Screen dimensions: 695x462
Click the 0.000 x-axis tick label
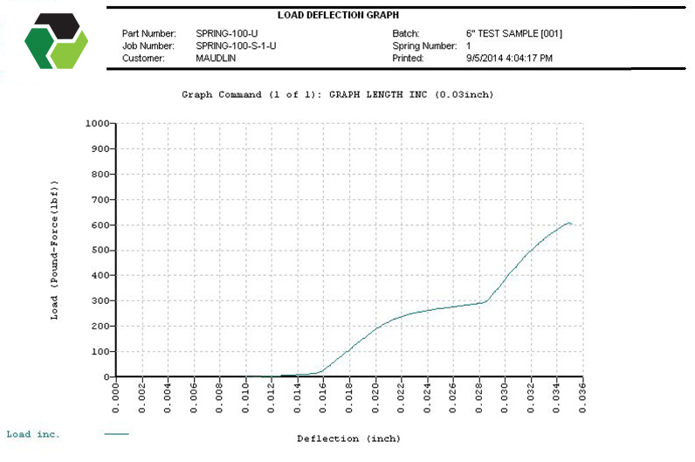[x=115, y=398]
